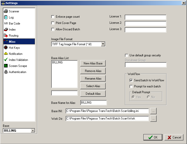This screenshot has height=144, width=187.
Task: Click the Routing arrow icon
Action: coord(6,35)
